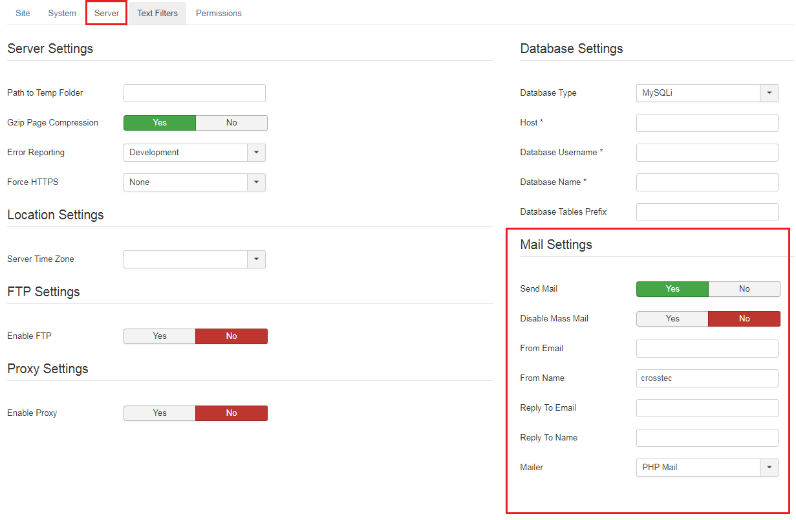796x520 pixels.
Task: Select the Reply To Email field
Action: click(x=707, y=408)
